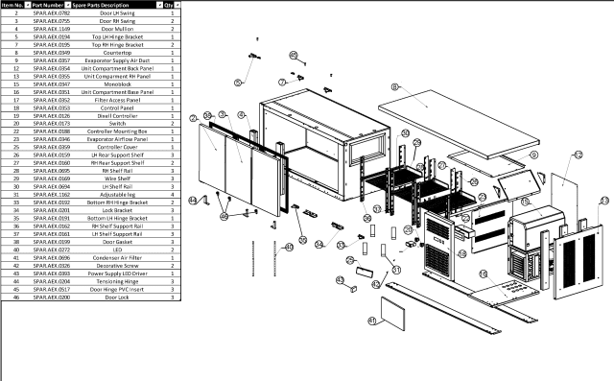The width and height of the screenshot is (614, 381).
Task: Select callout bubble 25 by controller cover
Action: 350,260
